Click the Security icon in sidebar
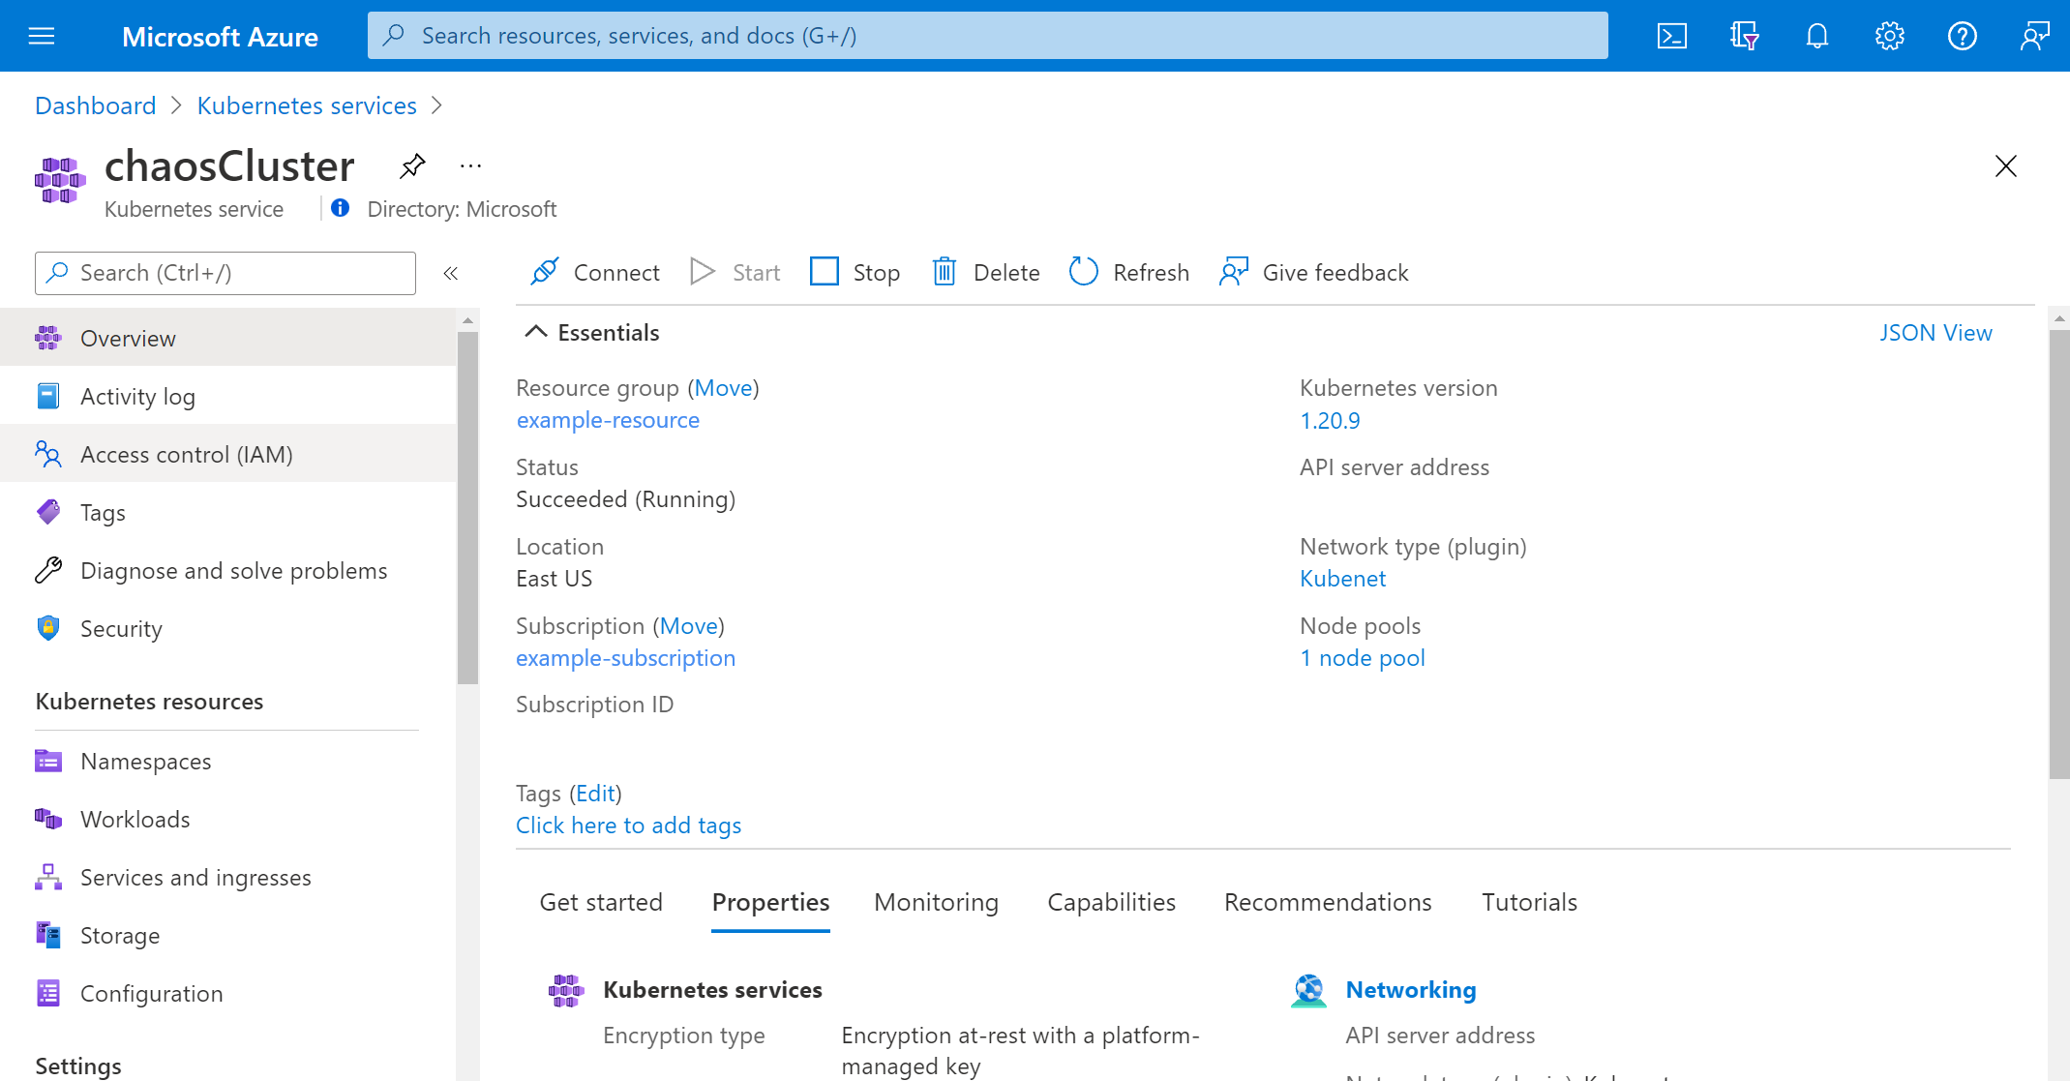Viewport: 2070px width, 1081px height. (x=48, y=627)
